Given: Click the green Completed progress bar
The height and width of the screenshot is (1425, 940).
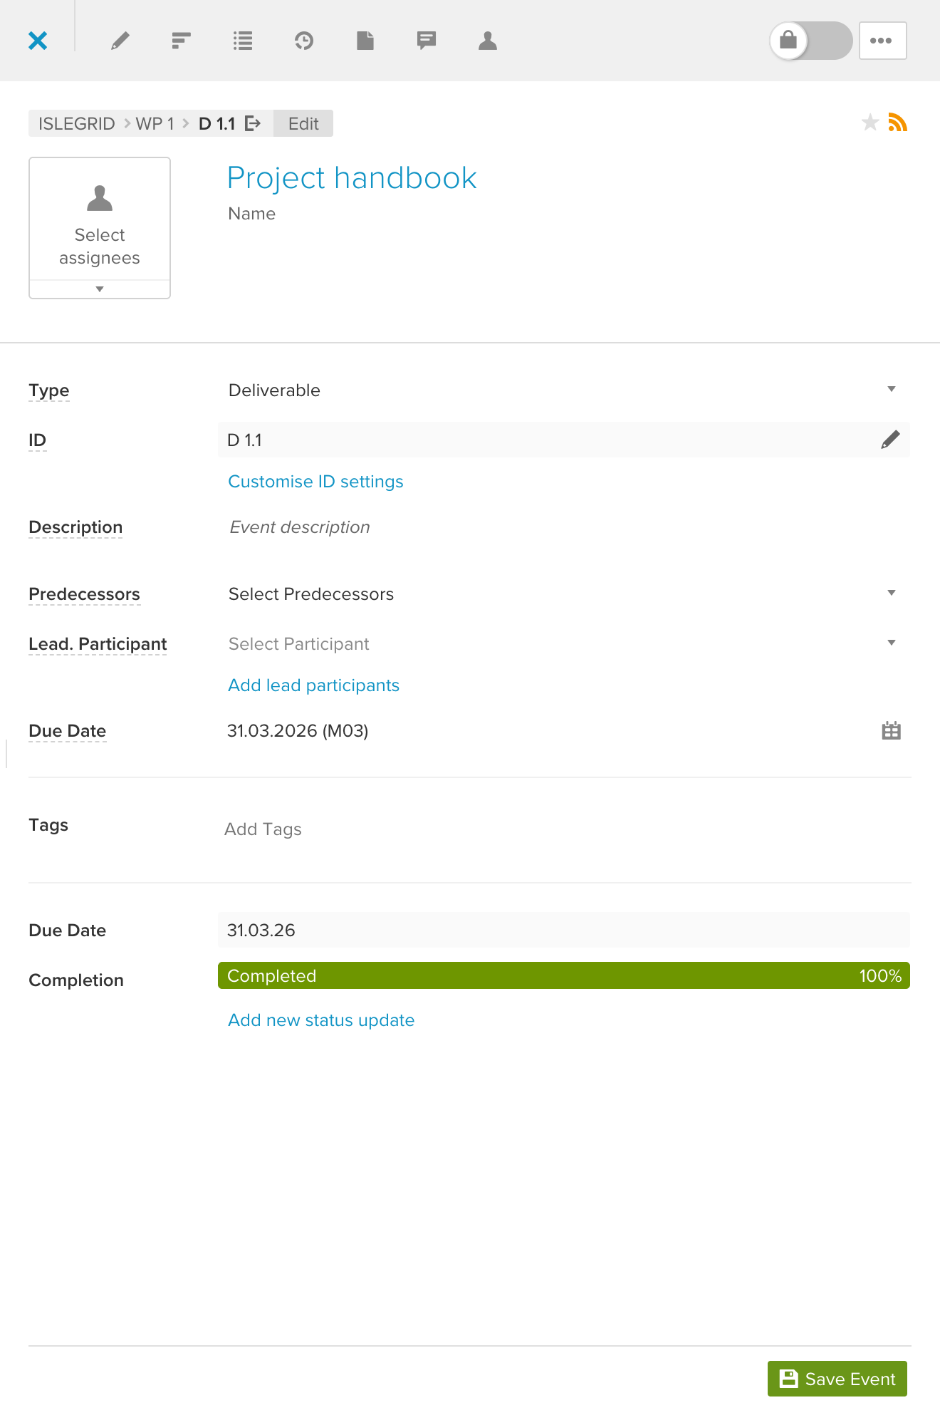Looking at the screenshot, I should pos(564,976).
